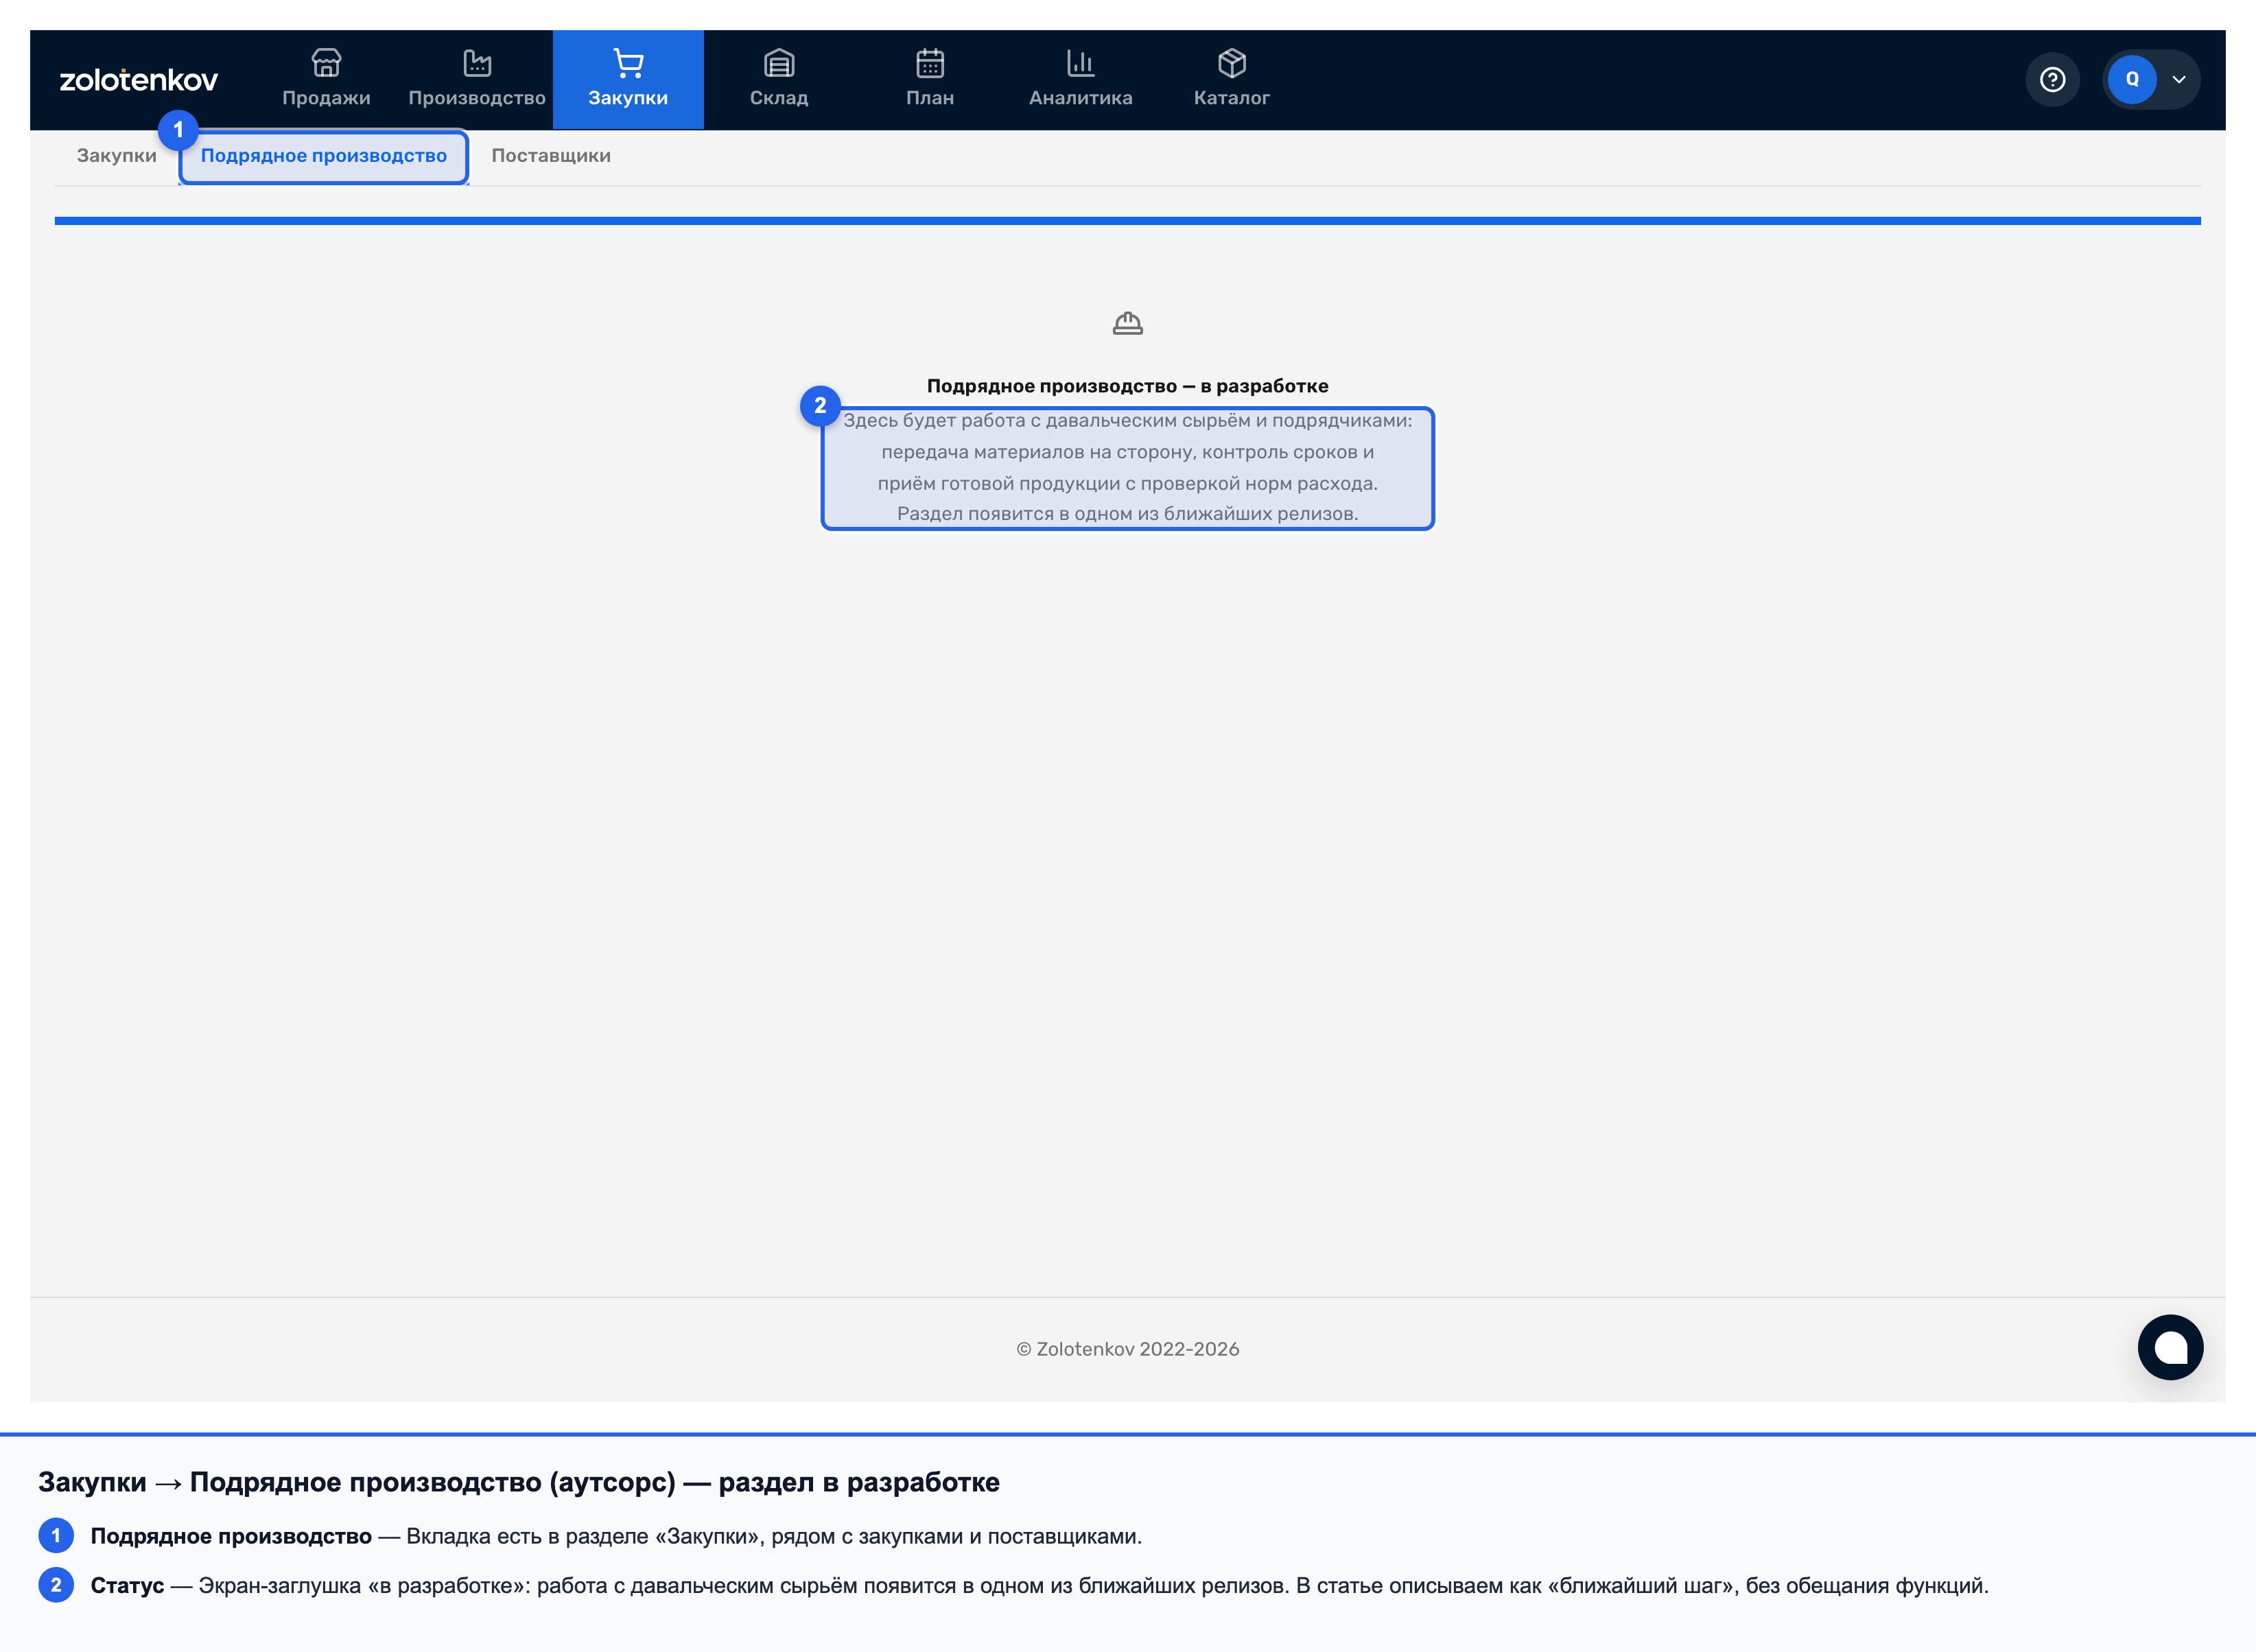Viewport: 2256px width, 1652px height.
Task: Click the copyright Zolotenkov 2022-2026 text
Action: tap(1128, 1349)
